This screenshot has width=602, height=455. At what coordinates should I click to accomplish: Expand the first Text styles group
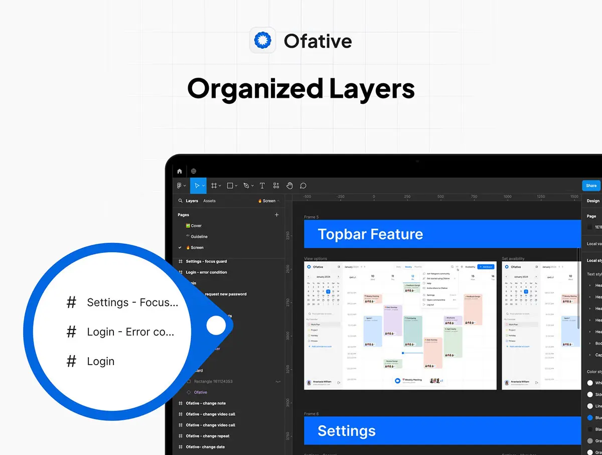[589, 285]
